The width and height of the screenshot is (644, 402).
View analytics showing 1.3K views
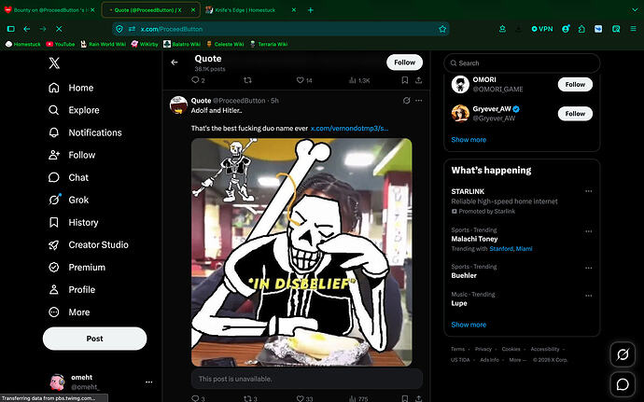point(359,80)
